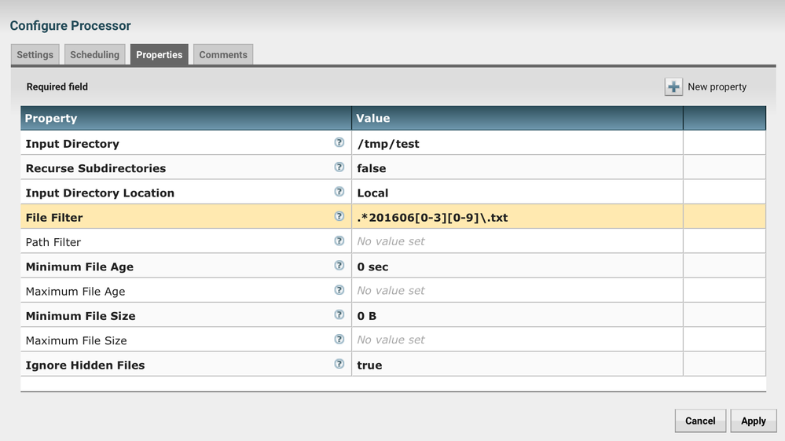Select the Minimum File Size property name
Viewport: 785px width, 441px height.
[81, 315]
